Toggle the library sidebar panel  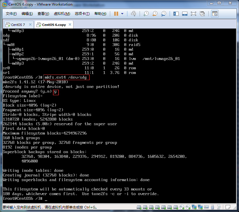coord(176,14)
